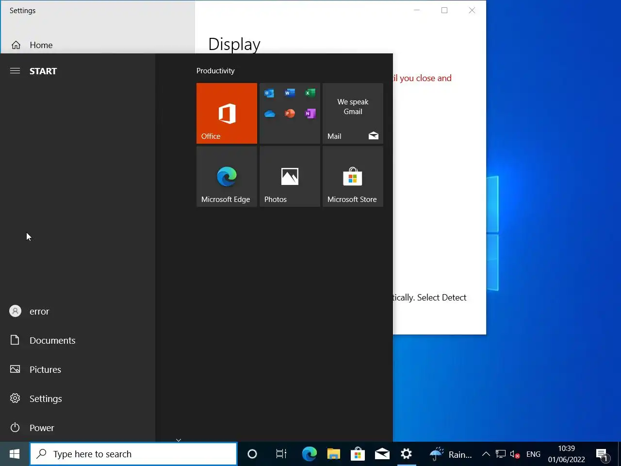This screenshot has width=621, height=466.
Task: Open Mail from the taskbar
Action: (382, 454)
